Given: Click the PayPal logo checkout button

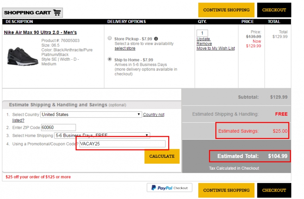Looking at the screenshot, I should point(169,188).
